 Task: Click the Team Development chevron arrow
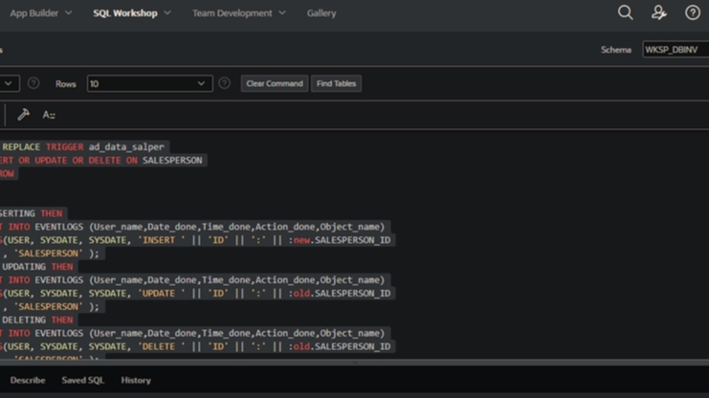coord(282,12)
